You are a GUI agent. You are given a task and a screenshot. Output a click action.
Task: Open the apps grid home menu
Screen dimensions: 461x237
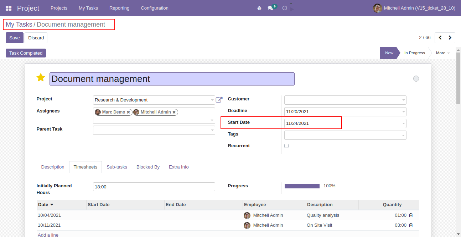click(9, 8)
